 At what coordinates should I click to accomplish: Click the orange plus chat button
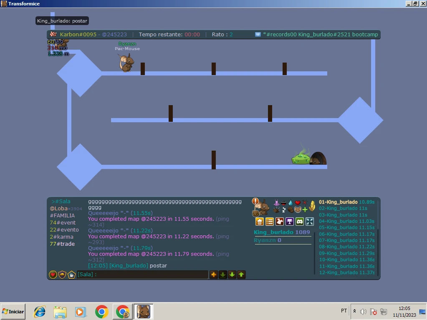point(214,275)
